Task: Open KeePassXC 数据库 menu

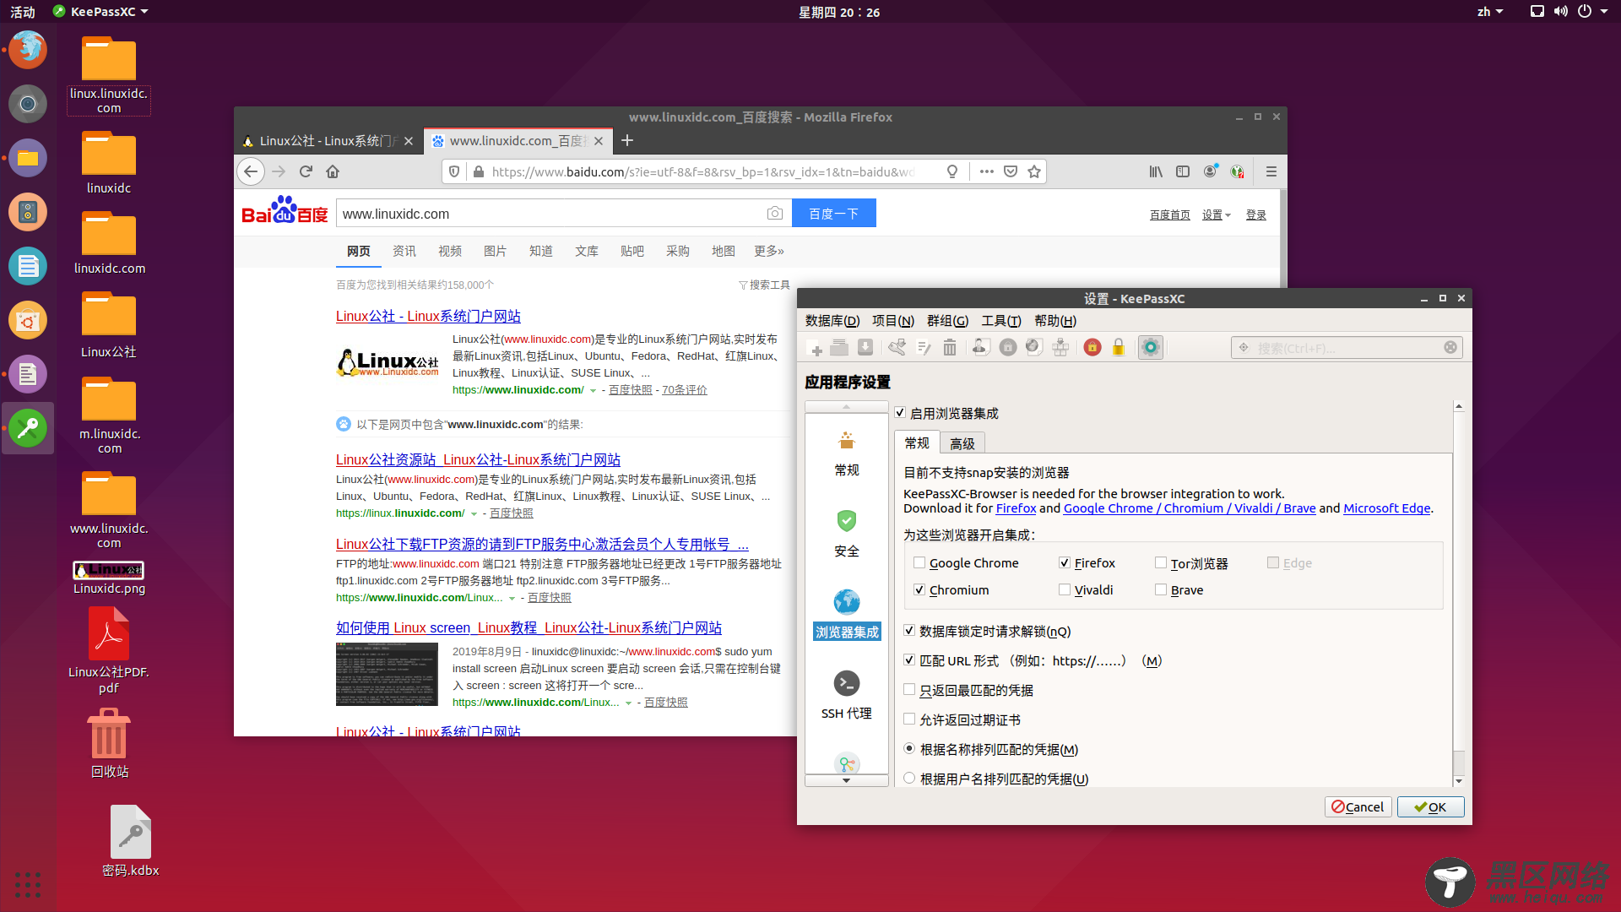Action: (x=829, y=321)
